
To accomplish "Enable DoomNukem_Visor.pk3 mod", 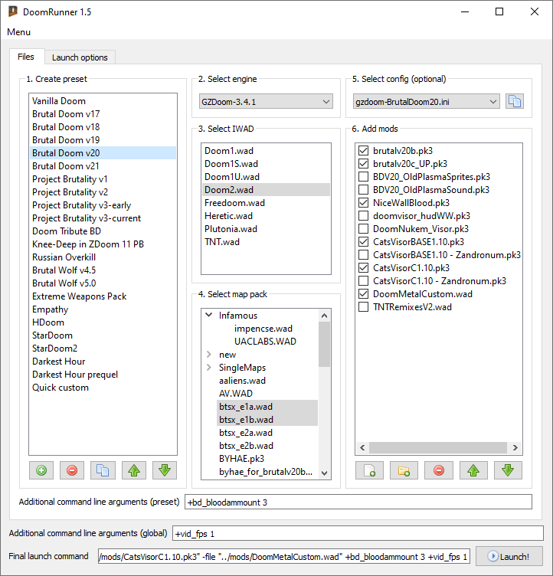I will (x=363, y=229).
